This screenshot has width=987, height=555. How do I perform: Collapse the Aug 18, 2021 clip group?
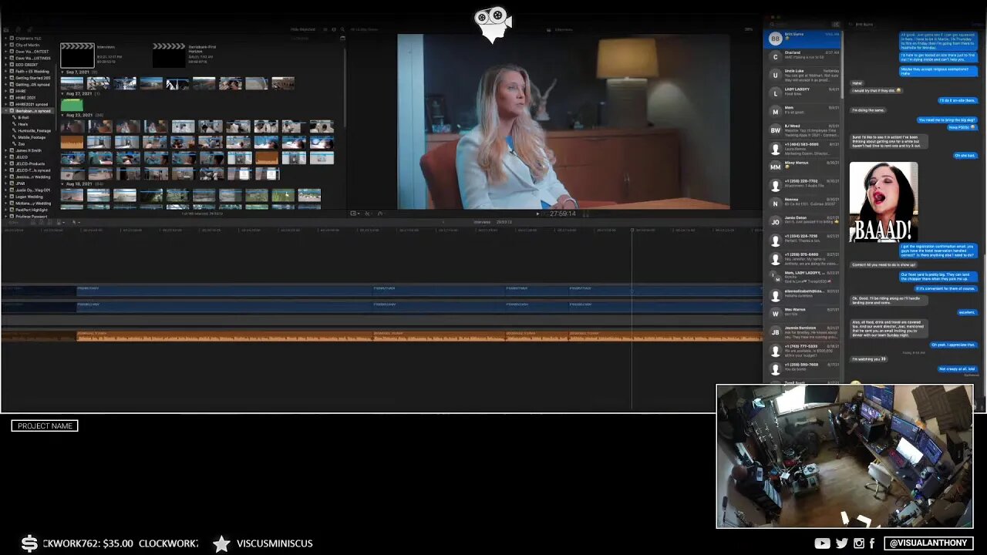pyautogui.click(x=62, y=184)
